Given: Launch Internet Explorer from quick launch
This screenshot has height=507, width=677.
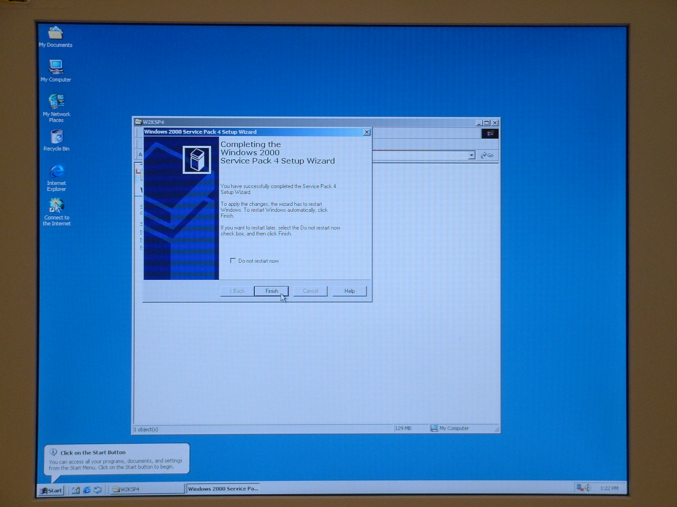Looking at the screenshot, I should [87, 490].
